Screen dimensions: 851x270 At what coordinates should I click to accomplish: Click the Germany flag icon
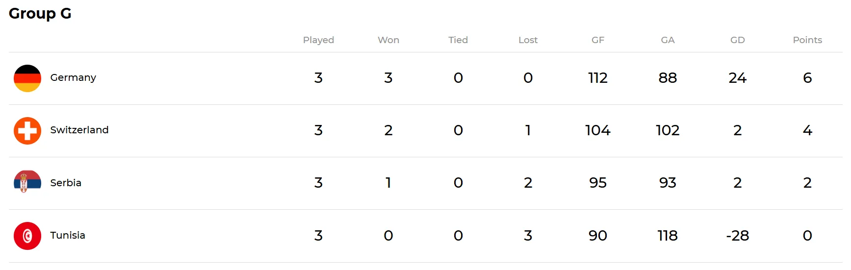[27, 78]
